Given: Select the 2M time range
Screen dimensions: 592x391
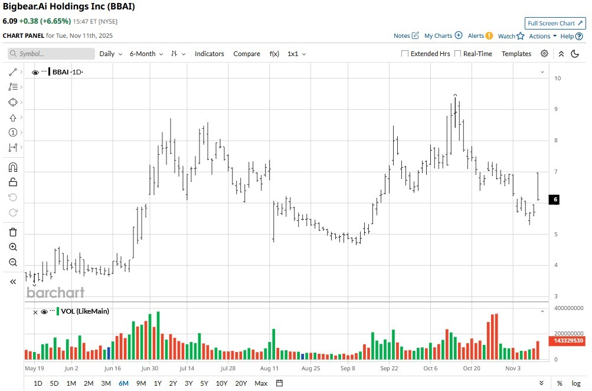Looking at the screenshot, I should tap(89, 383).
